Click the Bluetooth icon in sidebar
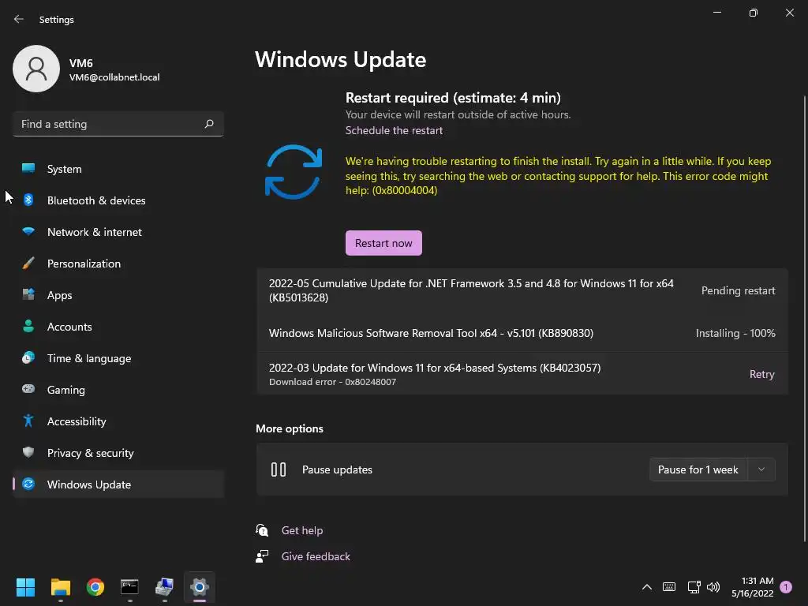 click(28, 200)
